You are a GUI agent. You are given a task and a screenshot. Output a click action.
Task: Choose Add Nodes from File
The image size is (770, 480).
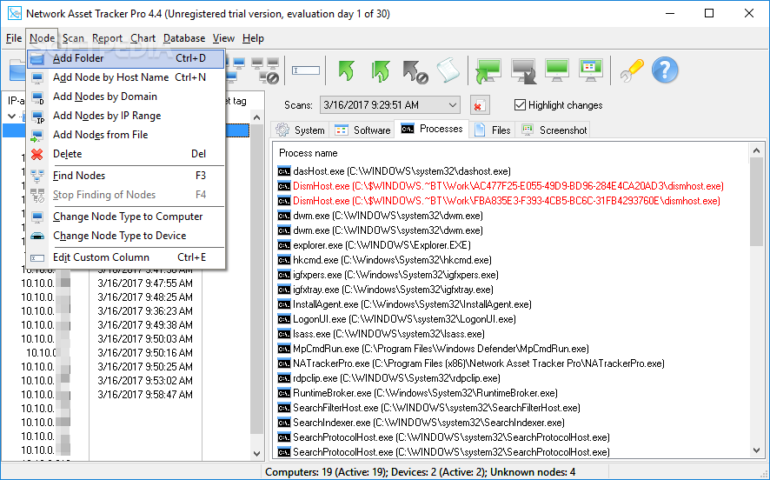coord(126,135)
